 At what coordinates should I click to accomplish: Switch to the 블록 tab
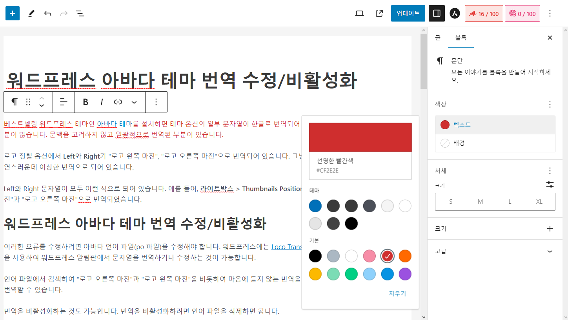click(461, 38)
